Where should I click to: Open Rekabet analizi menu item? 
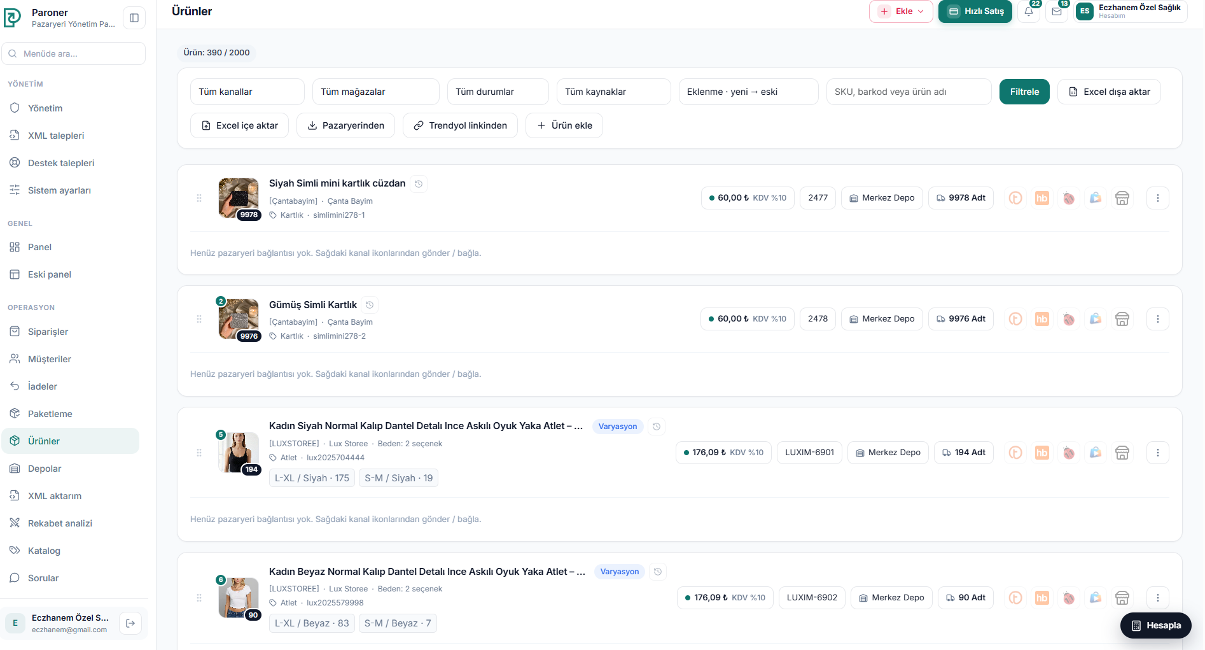(71, 523)
